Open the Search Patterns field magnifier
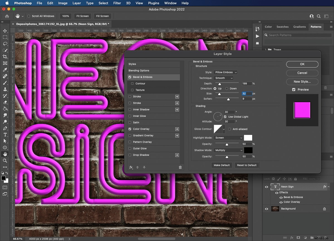Screen dimensions: 334x241 coord(266,35)
